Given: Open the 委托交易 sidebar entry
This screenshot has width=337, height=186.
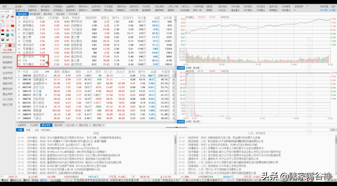Looking at the screenshot, I should coord(7,105).
